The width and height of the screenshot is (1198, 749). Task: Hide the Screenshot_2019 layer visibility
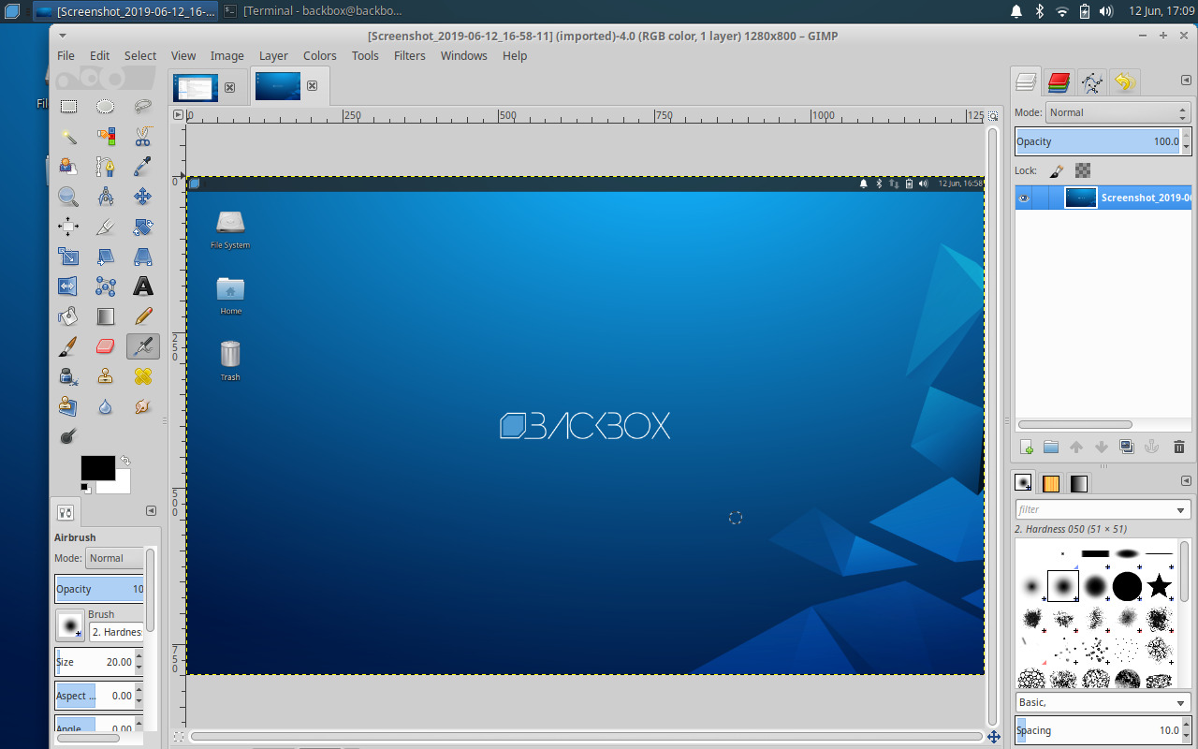click(1024, 198)
